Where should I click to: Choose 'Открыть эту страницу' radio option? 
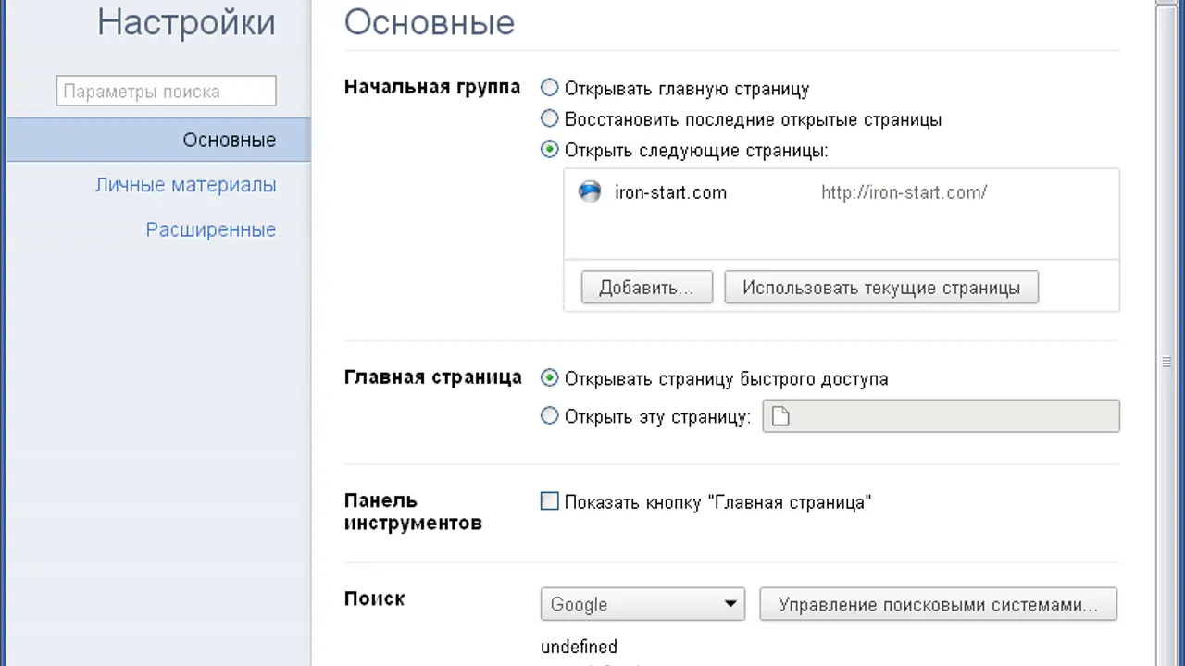coord(550,416)
